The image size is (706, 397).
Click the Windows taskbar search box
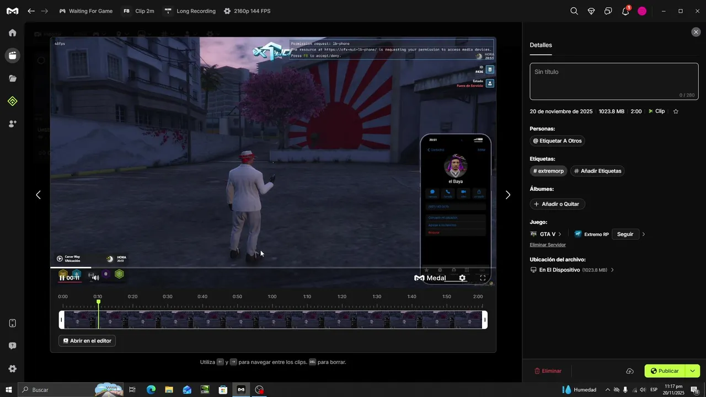pyautogui.click(x=71, y=390)
